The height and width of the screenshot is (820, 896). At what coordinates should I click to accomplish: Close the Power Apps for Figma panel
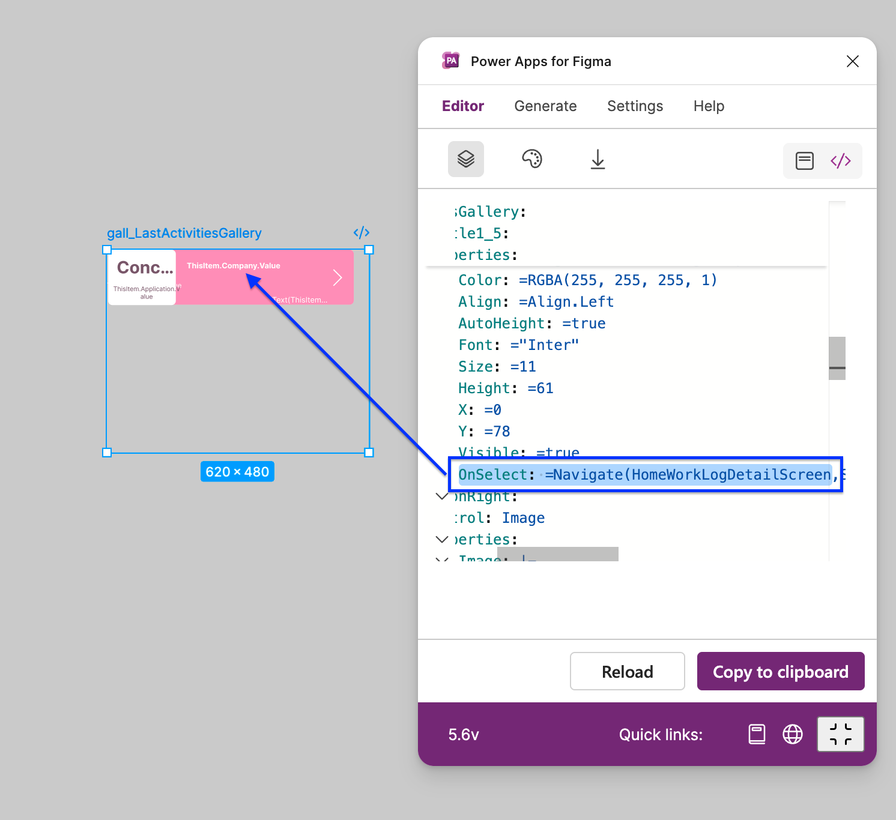click(x=853, y=61)
